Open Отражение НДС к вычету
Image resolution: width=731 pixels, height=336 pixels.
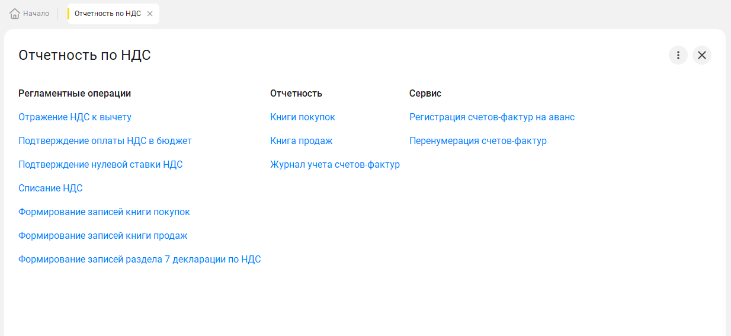coord(75,117)
